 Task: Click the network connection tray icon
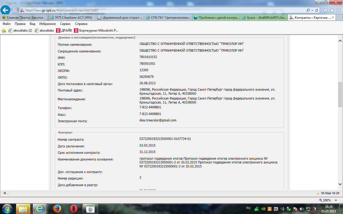click(308, 209)
